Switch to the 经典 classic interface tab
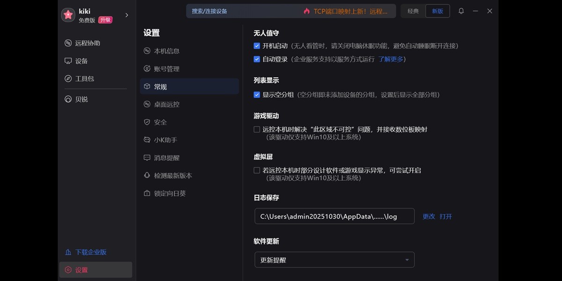 (x=413, y=11)
